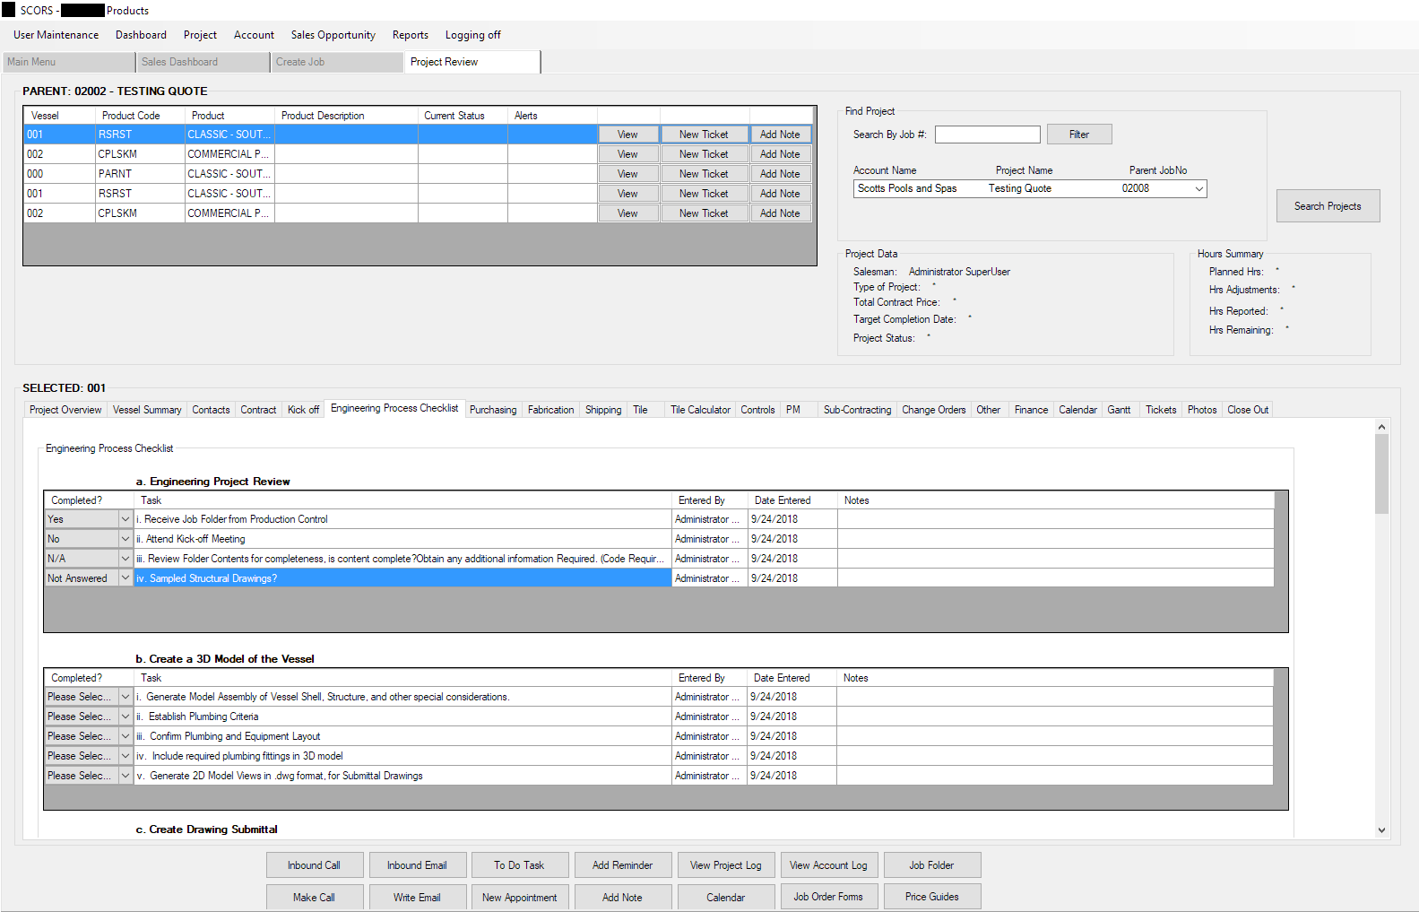Click the View Project Log button
This screenshot has height=912, width=1419.
pos(725,865)
